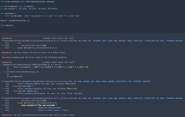This screenshot has width=185, height=117.
Task: Click arrowed line 1214 'raise ValueError'
Action: pyautogui.click(x=29, y=105)
